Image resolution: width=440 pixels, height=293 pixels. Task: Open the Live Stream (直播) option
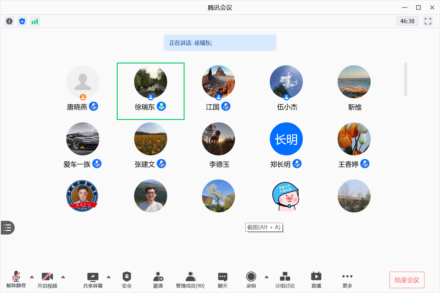click(316, 280)
